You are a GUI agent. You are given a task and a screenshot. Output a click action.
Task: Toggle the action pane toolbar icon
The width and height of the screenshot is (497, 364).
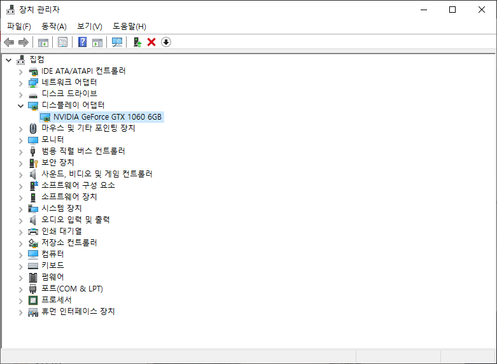(x=97, y=42)
